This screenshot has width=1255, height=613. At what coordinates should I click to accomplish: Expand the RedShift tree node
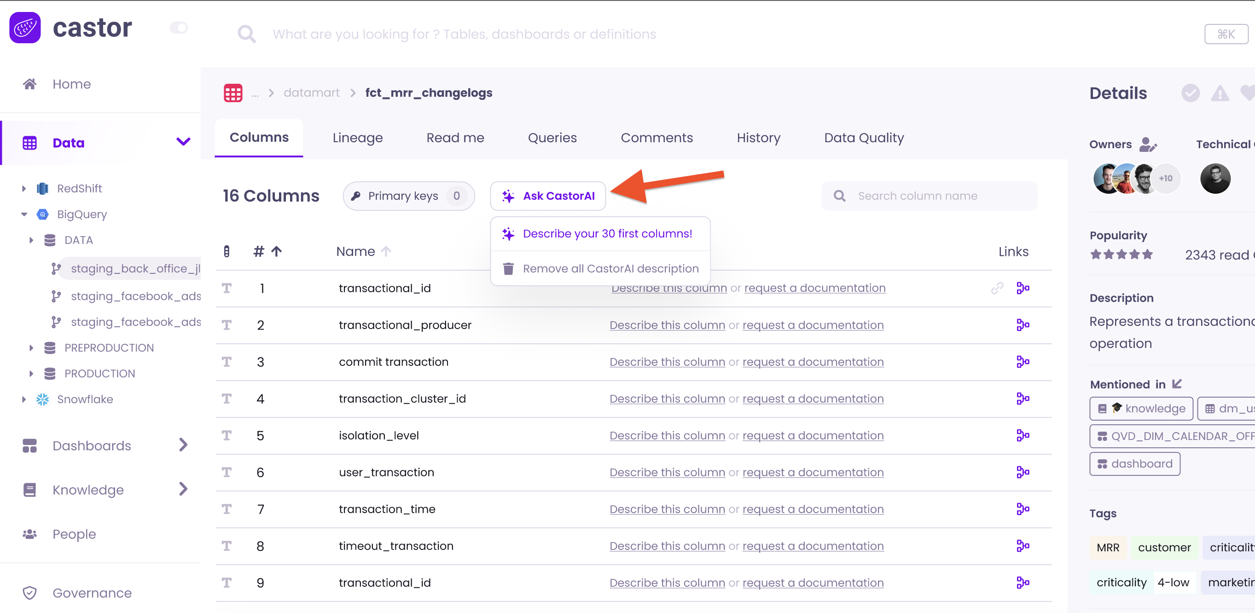click(24, 188)
